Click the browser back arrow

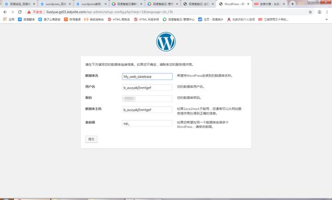[5, 12]
